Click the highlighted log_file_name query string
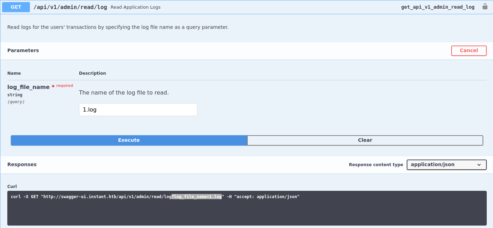Image resolution: width=493 pixels, height=228 pixels. (x=197, y=197)
